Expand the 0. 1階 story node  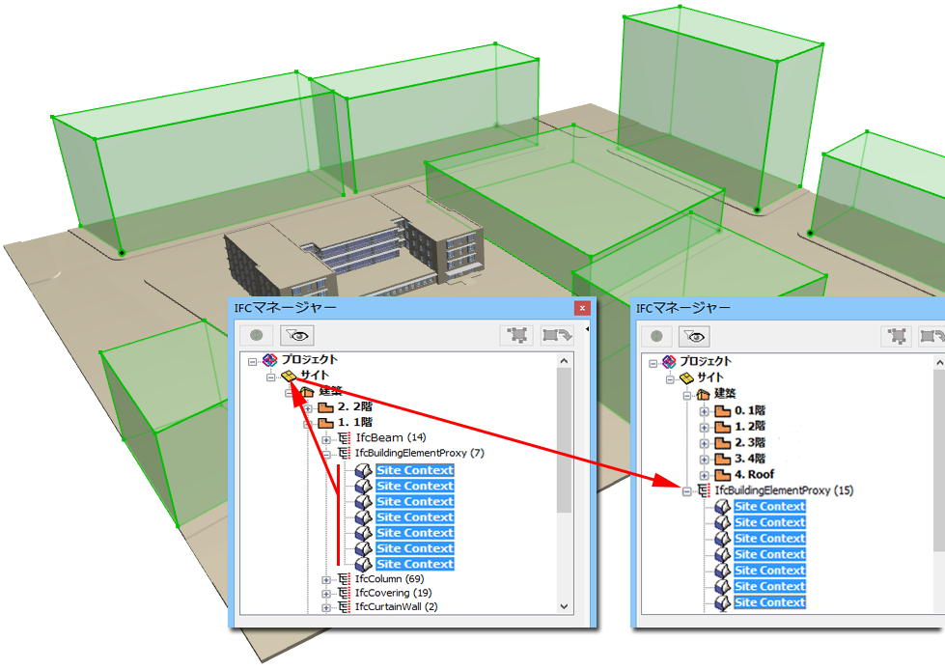[x=704, y=412]
